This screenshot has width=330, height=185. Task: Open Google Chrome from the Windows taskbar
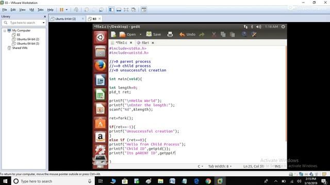pos(208,181)
